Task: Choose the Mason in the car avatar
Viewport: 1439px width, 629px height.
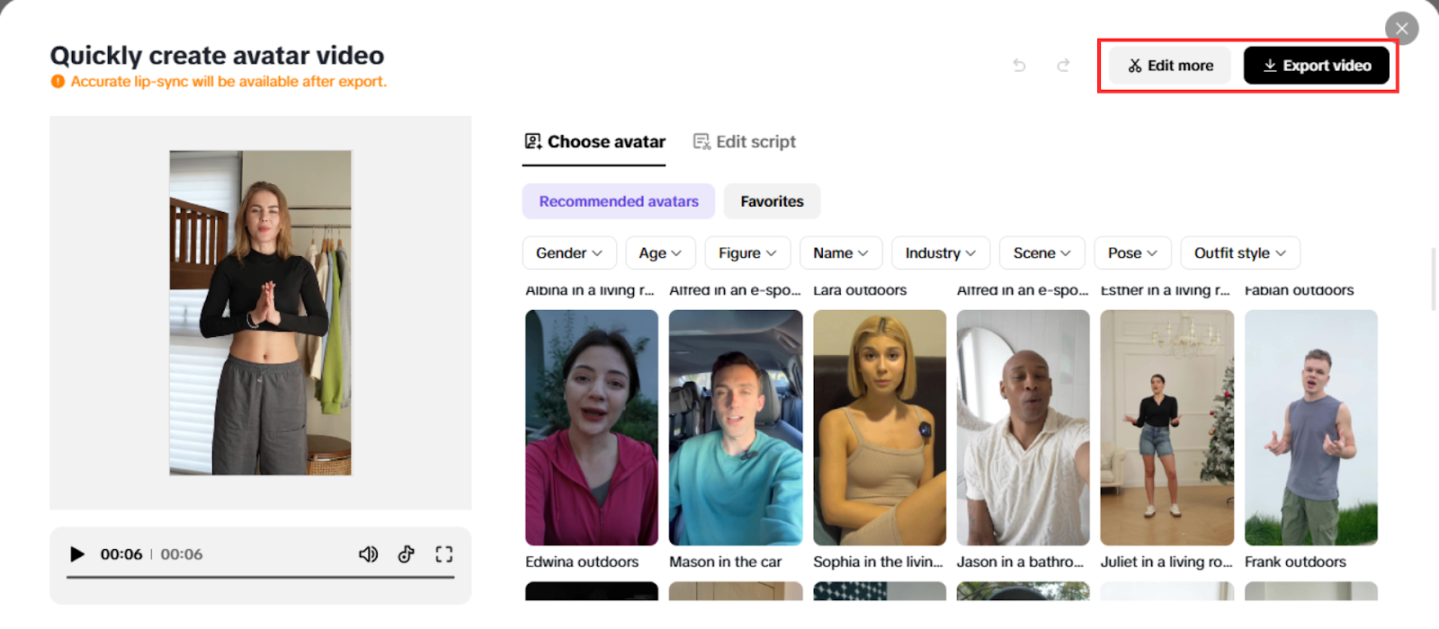Action: tap(736, 428)
